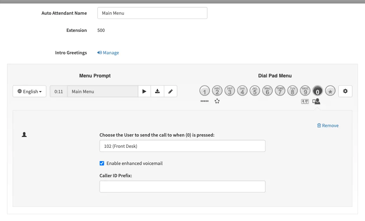Click the Main Menu prompt name field
Viewport: 365px width, 221px height.
coord(102,91)
